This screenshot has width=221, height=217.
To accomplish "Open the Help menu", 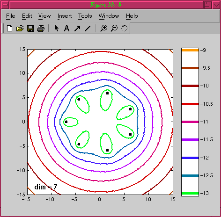I will coord(132,16).
